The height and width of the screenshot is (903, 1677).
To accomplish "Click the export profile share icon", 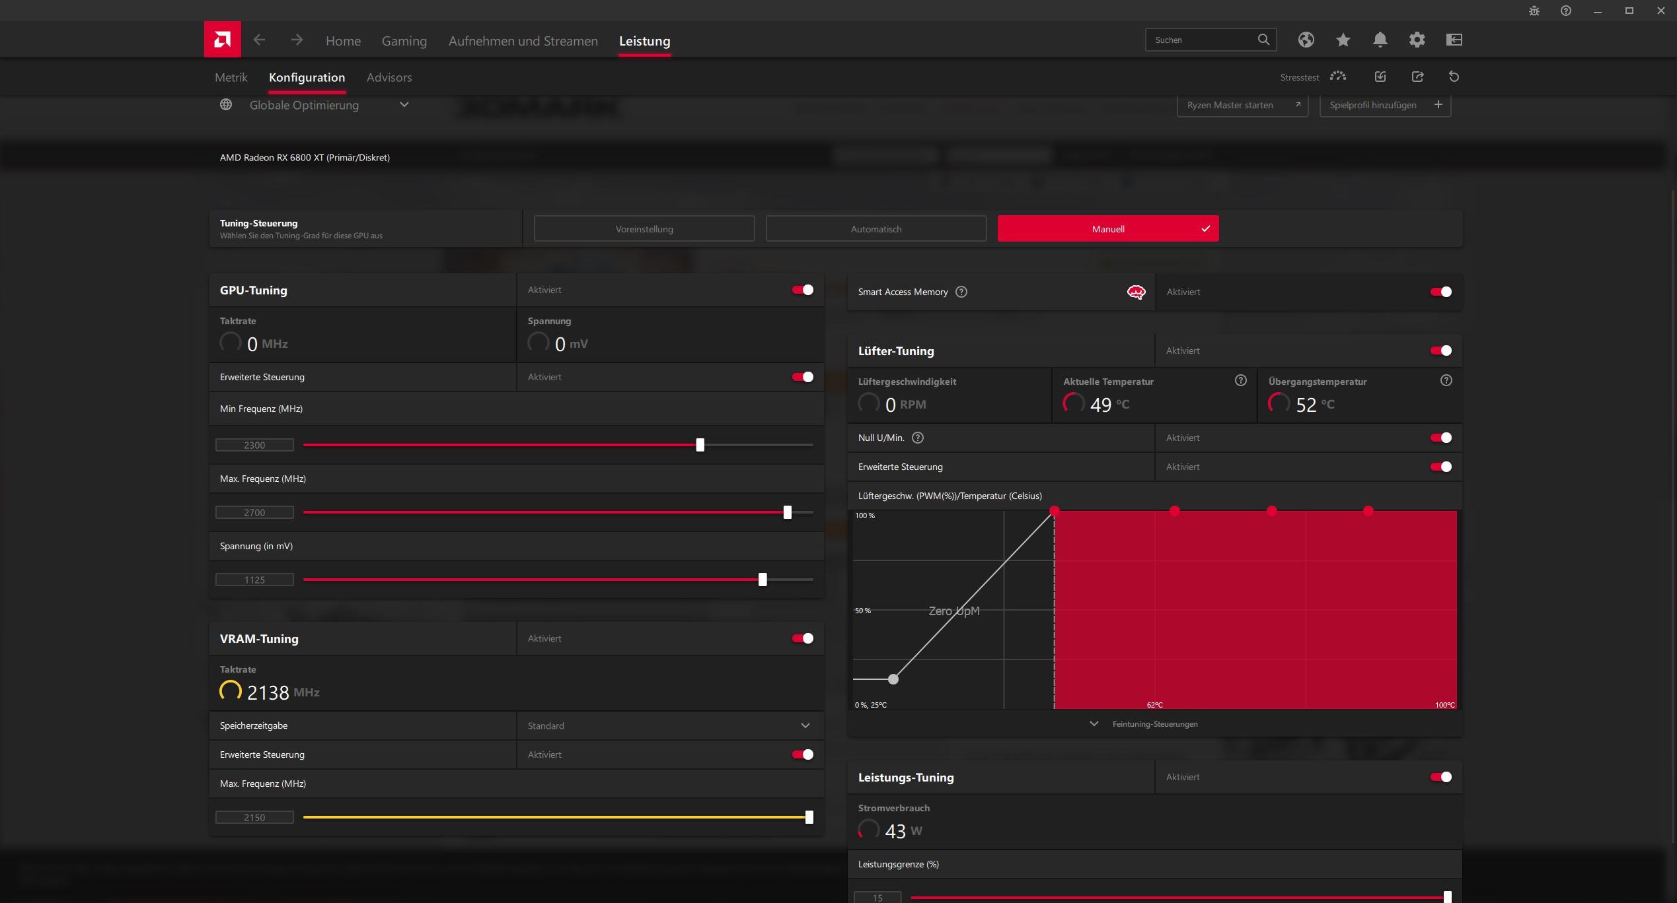I will pos(1417,77).
